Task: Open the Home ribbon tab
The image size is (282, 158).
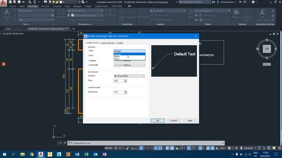Action: click(x=13, y=6)
